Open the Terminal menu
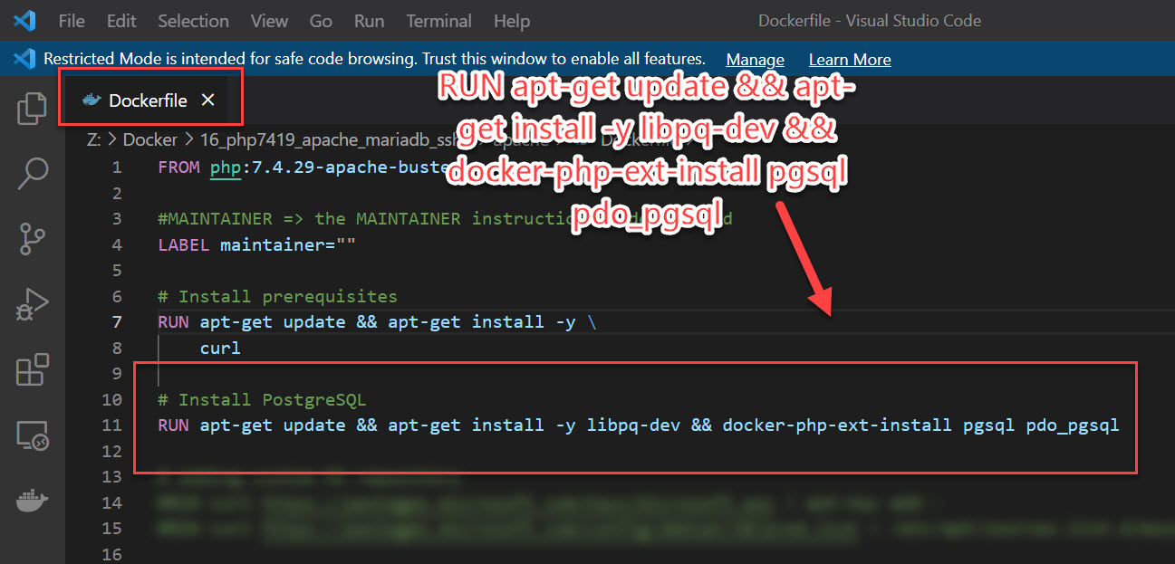The image size is (1175, 564). pos(438,20)
